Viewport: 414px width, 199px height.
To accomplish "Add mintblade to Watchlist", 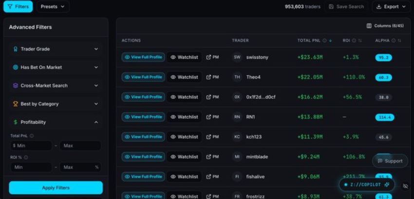I will [x=184, y=157].
